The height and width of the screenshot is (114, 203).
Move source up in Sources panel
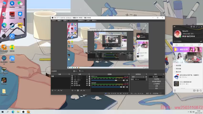pyautogui.click(x=81, y=90)
